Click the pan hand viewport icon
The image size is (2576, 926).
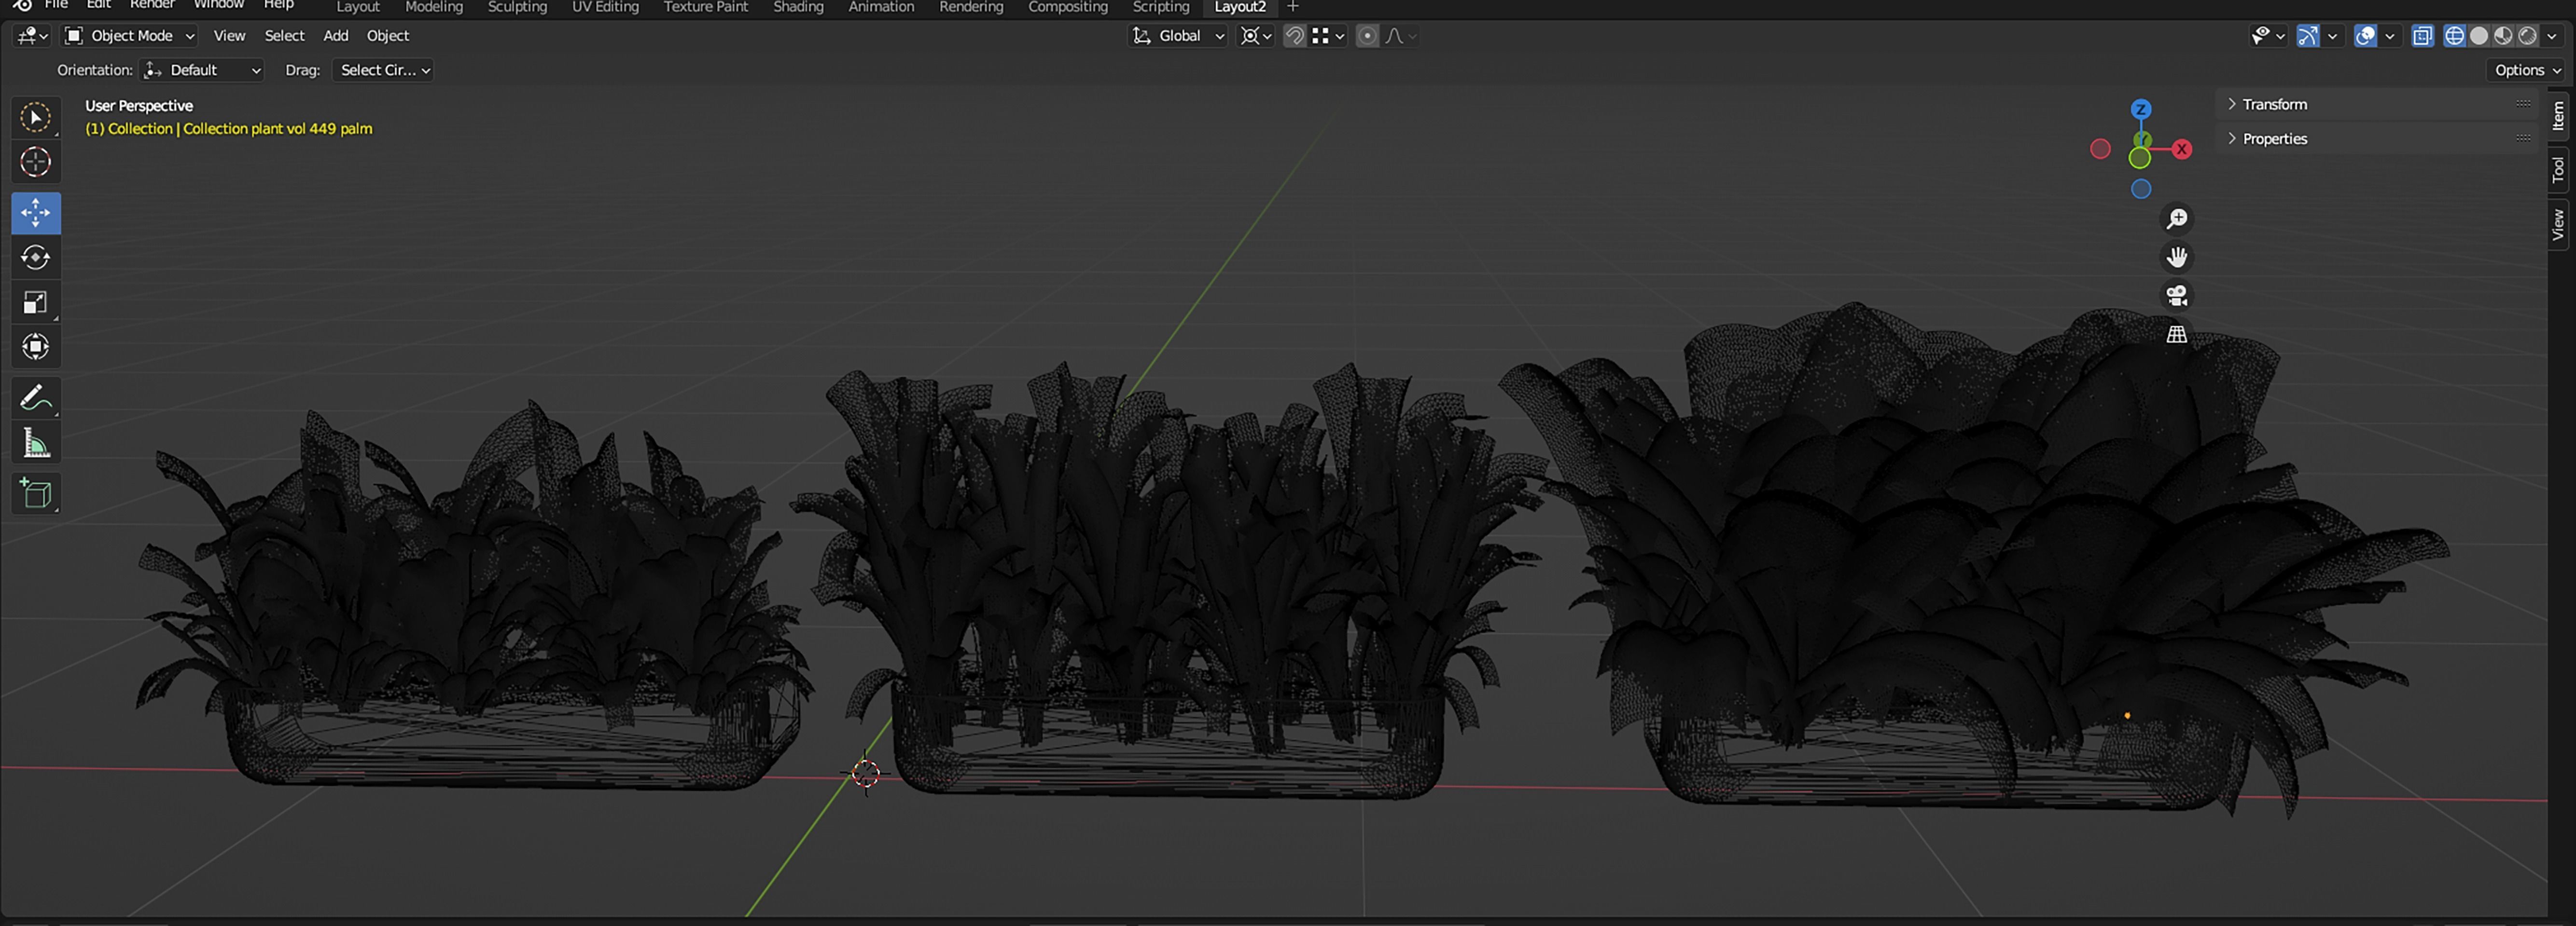coord(2176,257)
